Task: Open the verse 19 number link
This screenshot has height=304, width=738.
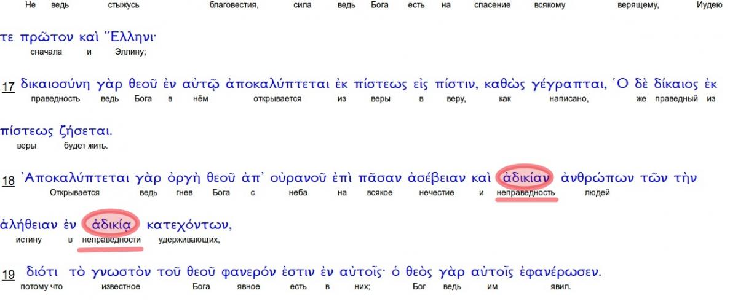Action: click(7, 275)
